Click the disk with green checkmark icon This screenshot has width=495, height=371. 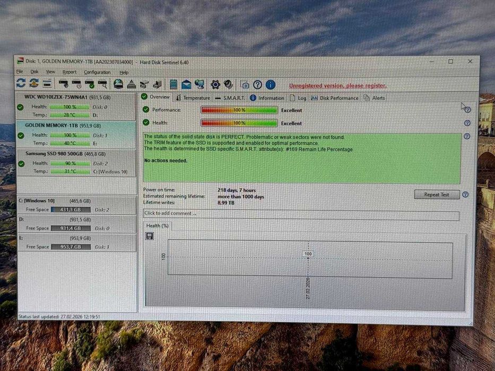[90, 84]
